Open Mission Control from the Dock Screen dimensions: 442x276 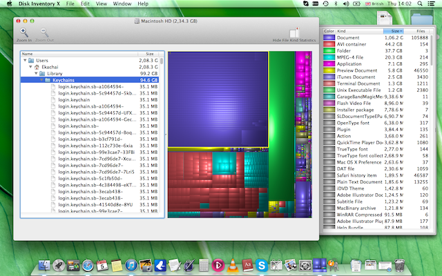click(x=73, y=265)
